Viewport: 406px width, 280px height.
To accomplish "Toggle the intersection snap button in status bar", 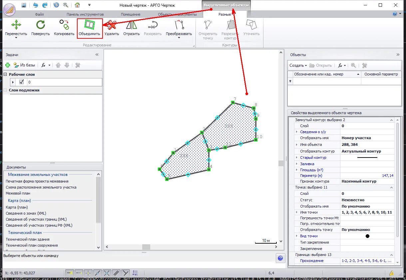I will click(x=107, y=273).
